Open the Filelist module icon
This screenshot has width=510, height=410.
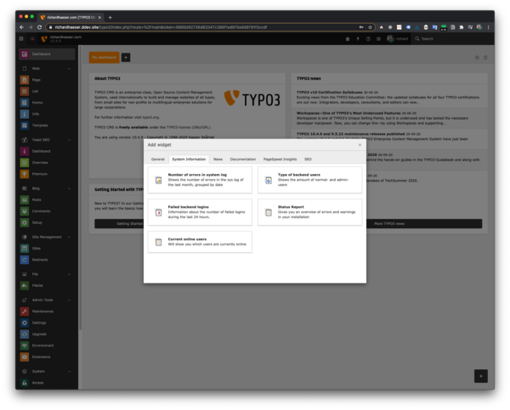click(25, 285)
